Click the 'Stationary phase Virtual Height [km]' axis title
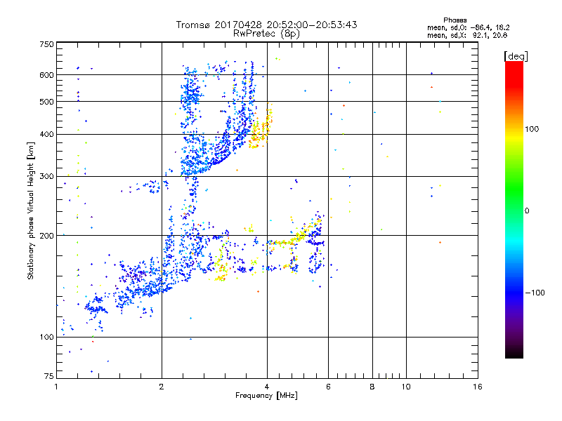The width and height of the screenshot is (562, 421). 30,210
